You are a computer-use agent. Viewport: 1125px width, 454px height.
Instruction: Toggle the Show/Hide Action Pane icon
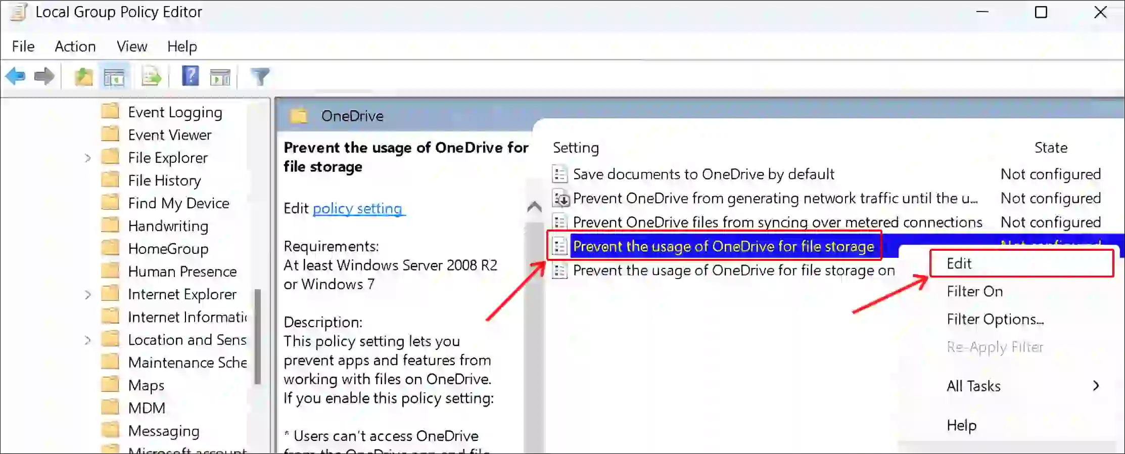220,77
